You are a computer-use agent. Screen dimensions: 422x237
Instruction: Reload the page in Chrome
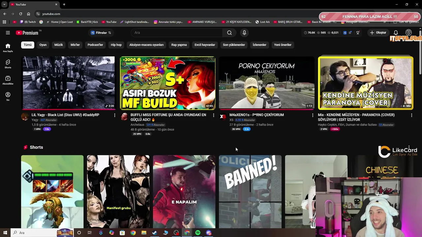pyautogui.click(x=20, y=14)
